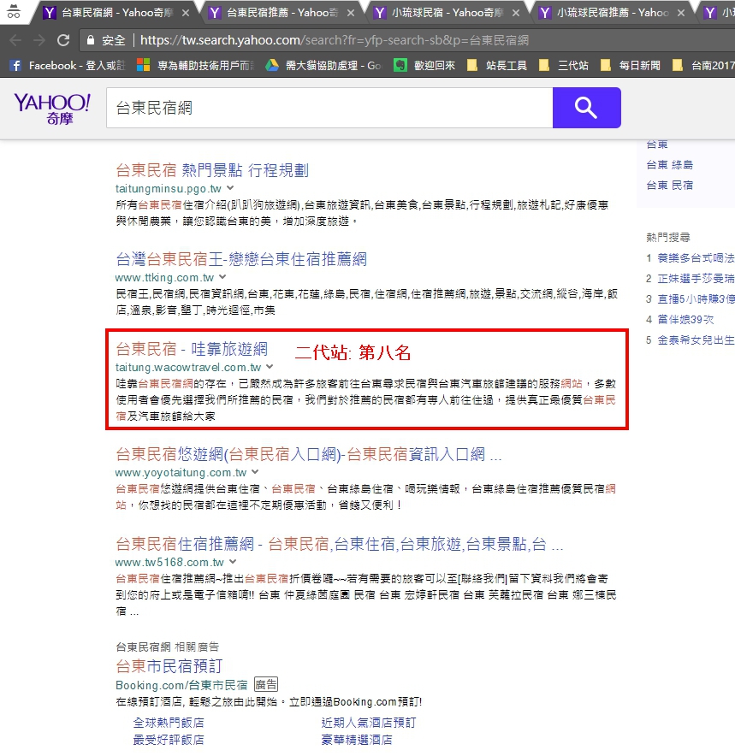Image resolution: width=735 pixels, height=756 pixels.
Task: Open trending search 當伴娘39次
Action: tap(685, 320)
